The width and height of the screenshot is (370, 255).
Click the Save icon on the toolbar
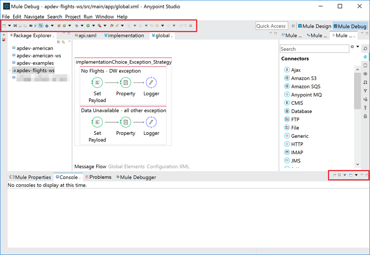pos(20,26)
